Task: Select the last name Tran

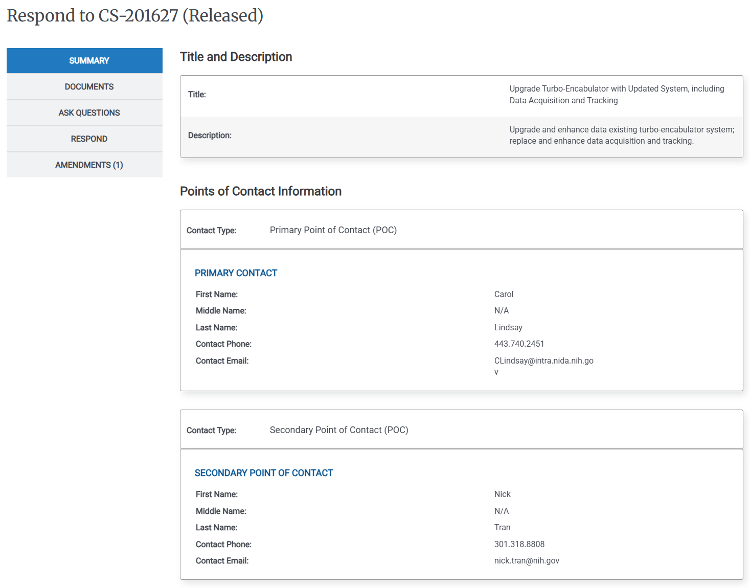Action: click(x=502, y=527)
